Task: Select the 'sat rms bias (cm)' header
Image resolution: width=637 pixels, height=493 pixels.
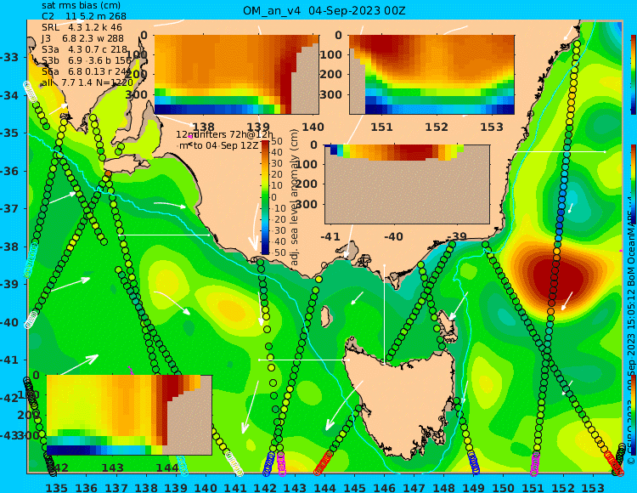Action: point(81,6)
